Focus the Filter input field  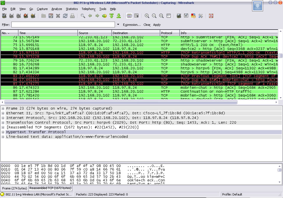[x=63, y=25]
